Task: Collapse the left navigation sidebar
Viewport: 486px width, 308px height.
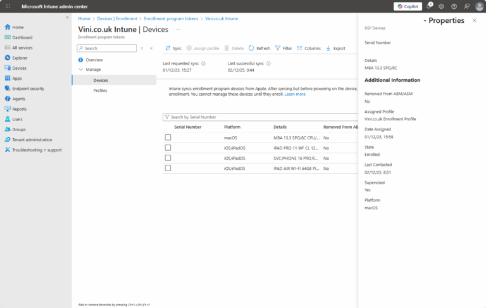Action: 67,17
